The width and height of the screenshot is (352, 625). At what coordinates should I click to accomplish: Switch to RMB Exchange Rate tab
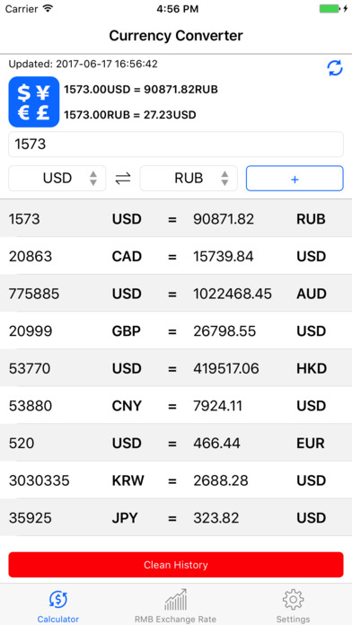[175, 606]
